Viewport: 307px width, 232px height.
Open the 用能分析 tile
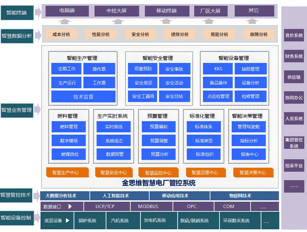pos(219,34)
